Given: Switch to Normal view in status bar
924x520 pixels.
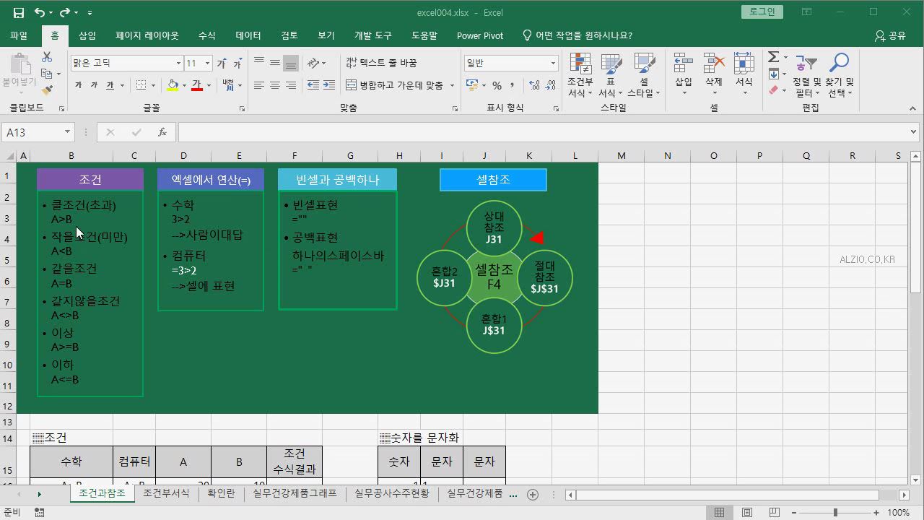Looking at the screenshot, I should tap(719, 513).
